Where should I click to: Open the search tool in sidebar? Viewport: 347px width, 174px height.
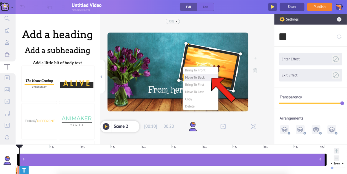tap(7, 19)
